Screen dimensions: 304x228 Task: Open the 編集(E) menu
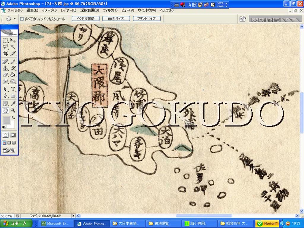[x=32, y=10]
